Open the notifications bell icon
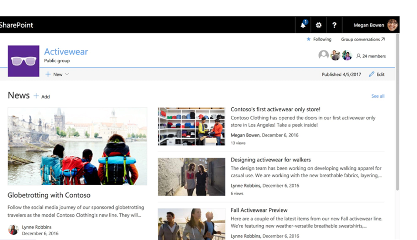 point(303,25)
